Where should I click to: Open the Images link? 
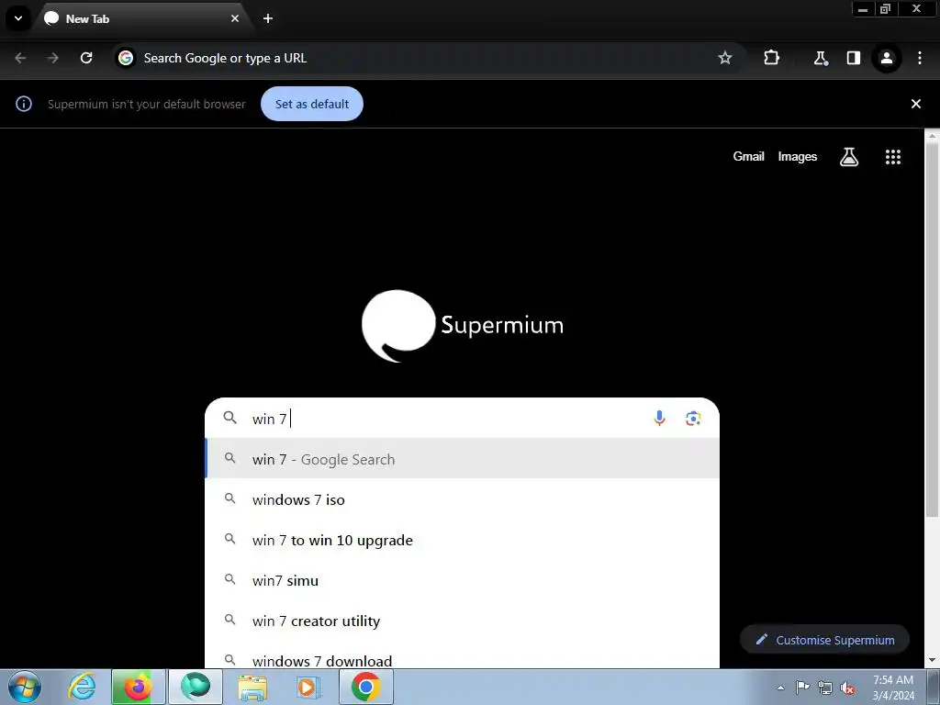(x=798, y=156)
